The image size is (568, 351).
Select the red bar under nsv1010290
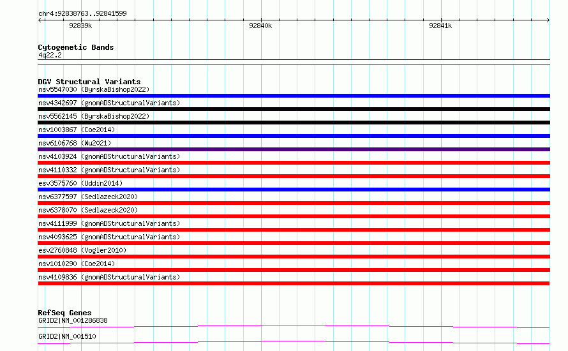[294, 270]
